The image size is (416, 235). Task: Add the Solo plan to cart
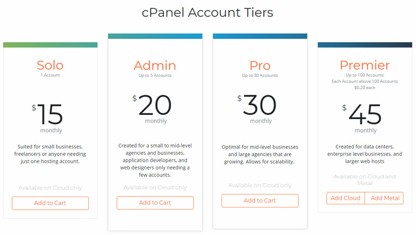(50, 203)
